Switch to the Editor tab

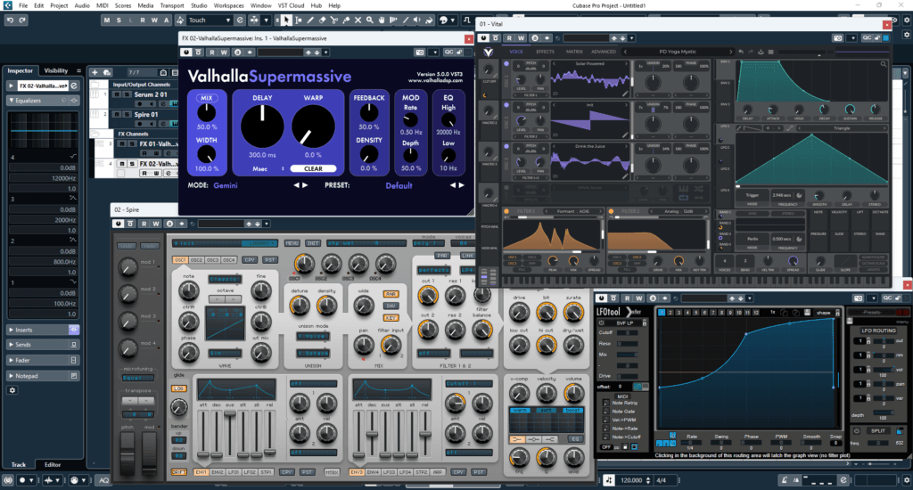53,464
